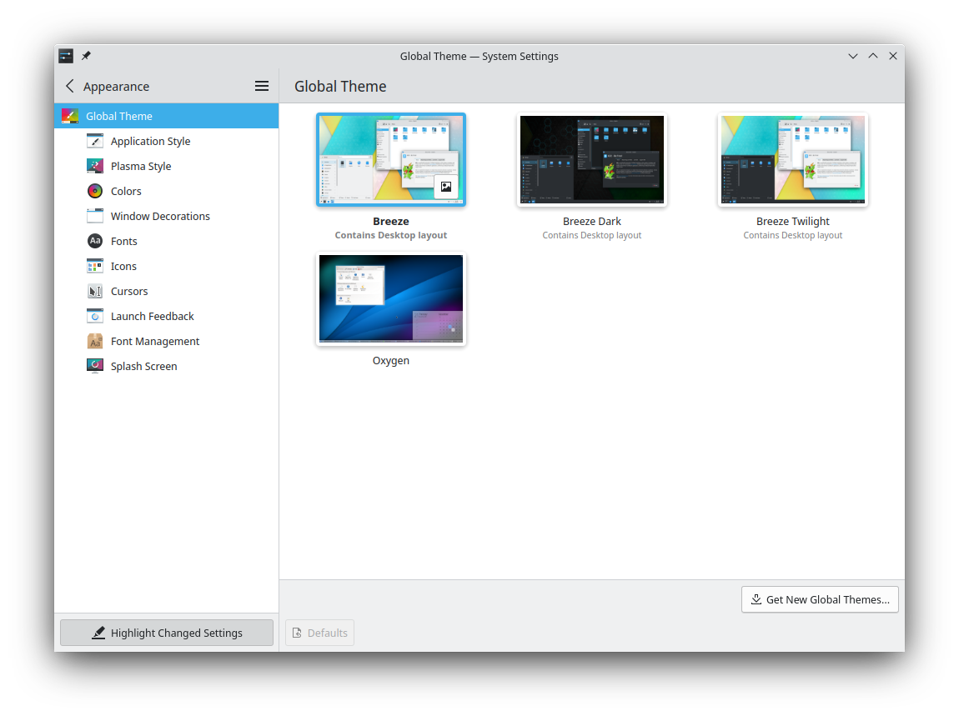Open the hamburger menu in sidebar header
This screenshot has width=959, height=716.
point(261,86)
